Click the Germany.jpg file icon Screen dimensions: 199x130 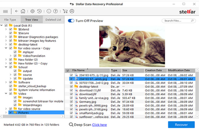point(76,102)
